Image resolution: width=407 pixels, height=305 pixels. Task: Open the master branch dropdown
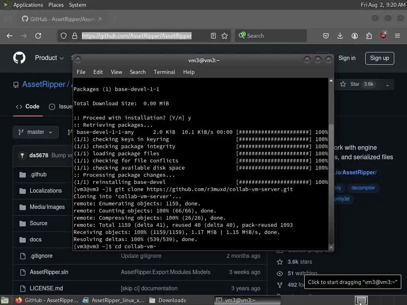(35, 132)
